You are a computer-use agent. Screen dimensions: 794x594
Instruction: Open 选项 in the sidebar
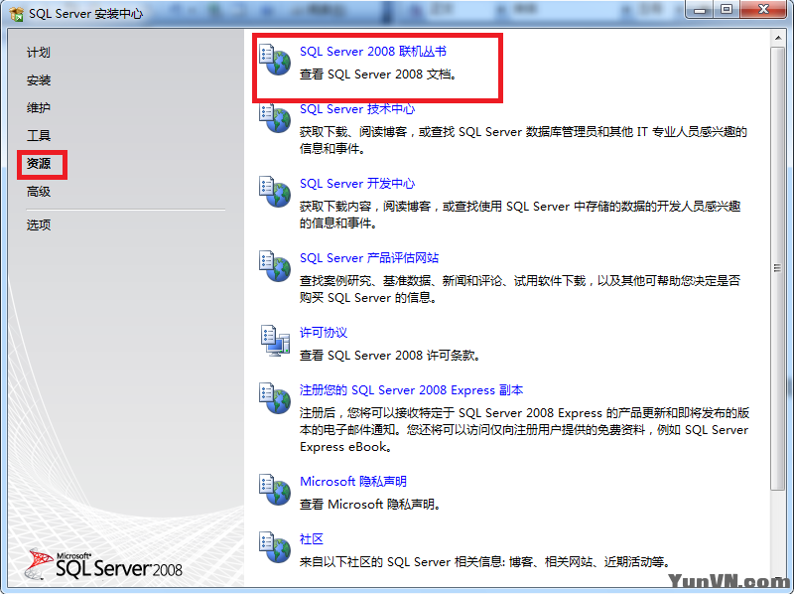[39, 224]
